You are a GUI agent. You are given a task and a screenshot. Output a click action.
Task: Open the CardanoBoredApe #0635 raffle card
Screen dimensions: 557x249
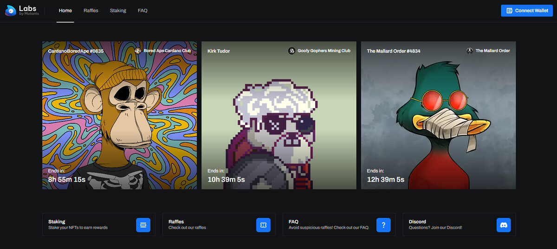tap(119, 115)
